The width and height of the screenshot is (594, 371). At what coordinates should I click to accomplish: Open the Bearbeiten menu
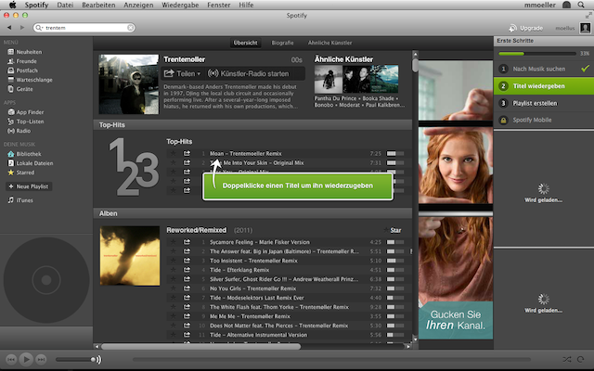point(98,5)
